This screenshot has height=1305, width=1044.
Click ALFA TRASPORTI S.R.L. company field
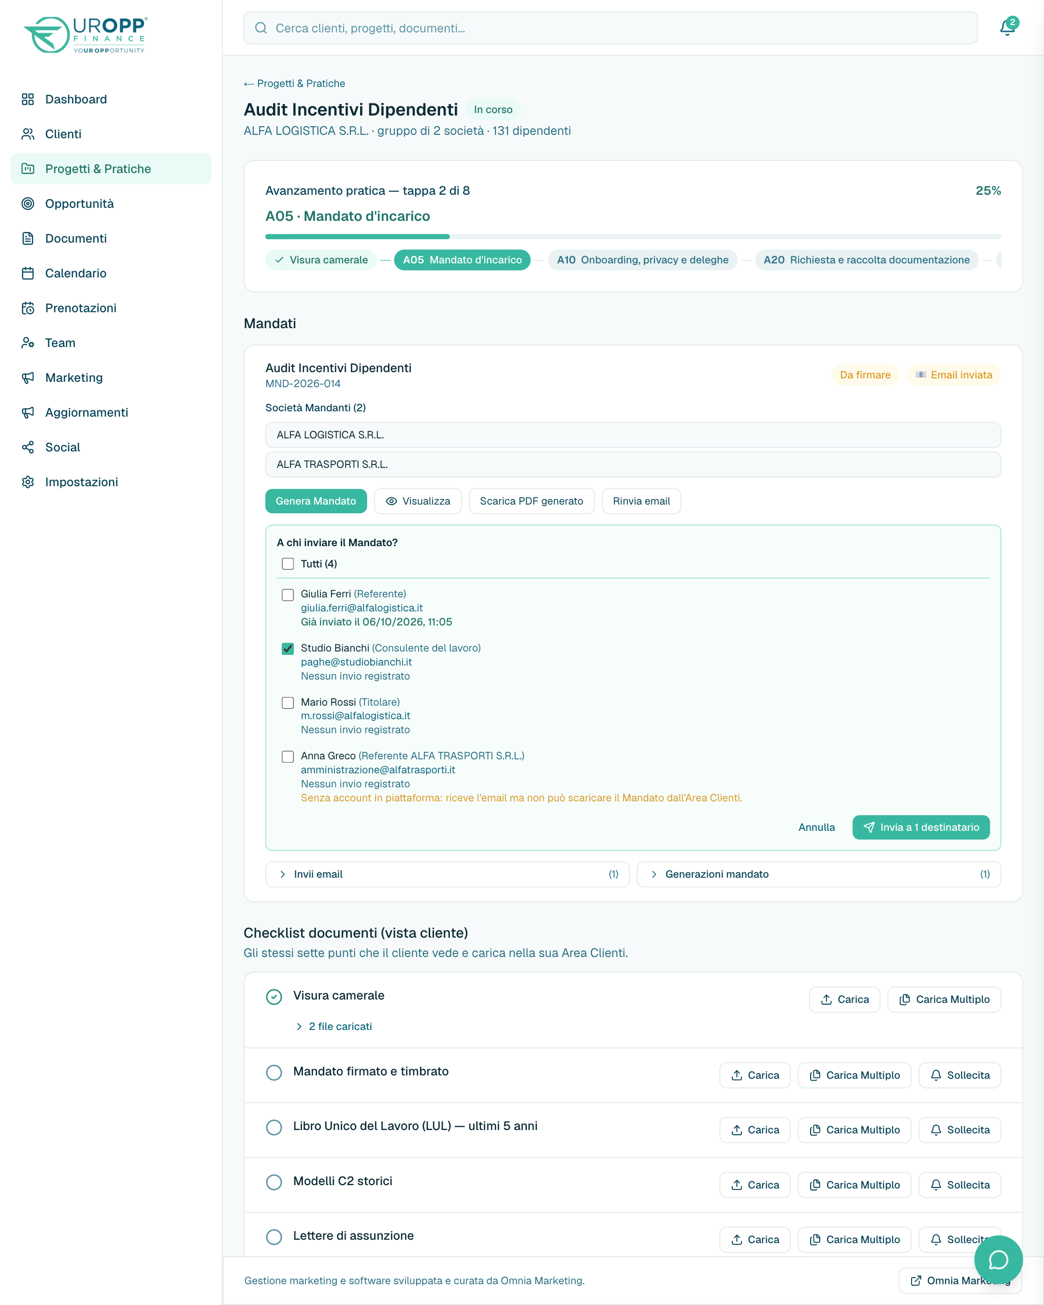coord(633,464)
